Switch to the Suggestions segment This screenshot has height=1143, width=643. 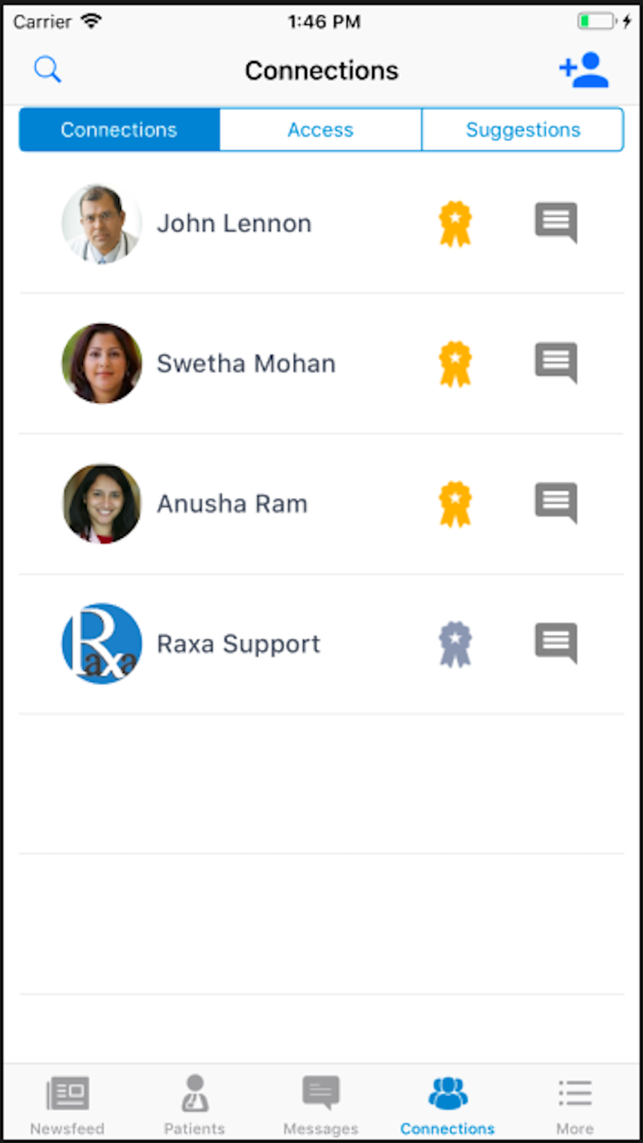[x=523, y=130]
